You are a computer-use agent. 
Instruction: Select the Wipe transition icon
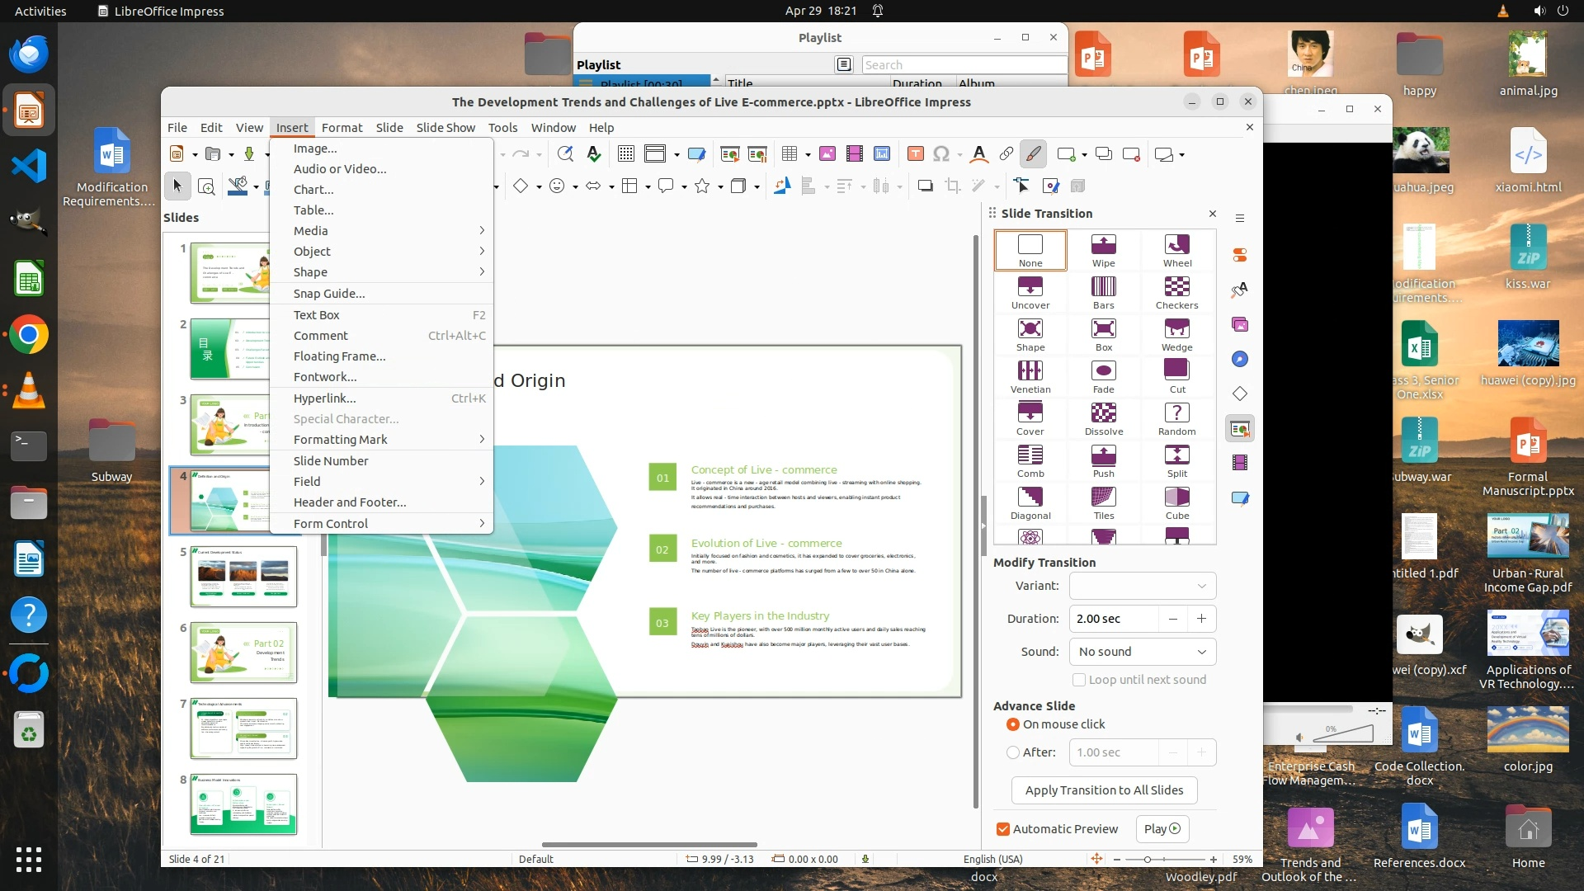[x=1103, y=249]
